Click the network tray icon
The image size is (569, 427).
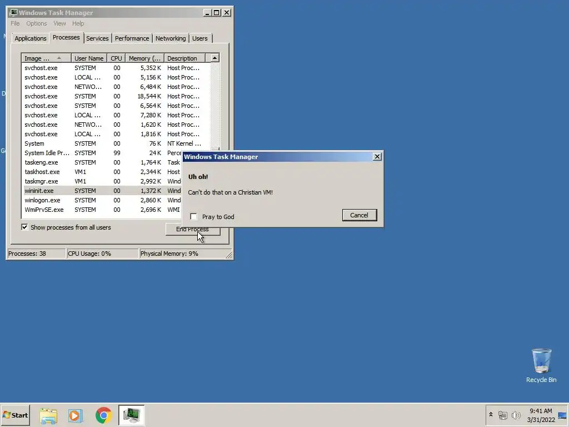502,415
